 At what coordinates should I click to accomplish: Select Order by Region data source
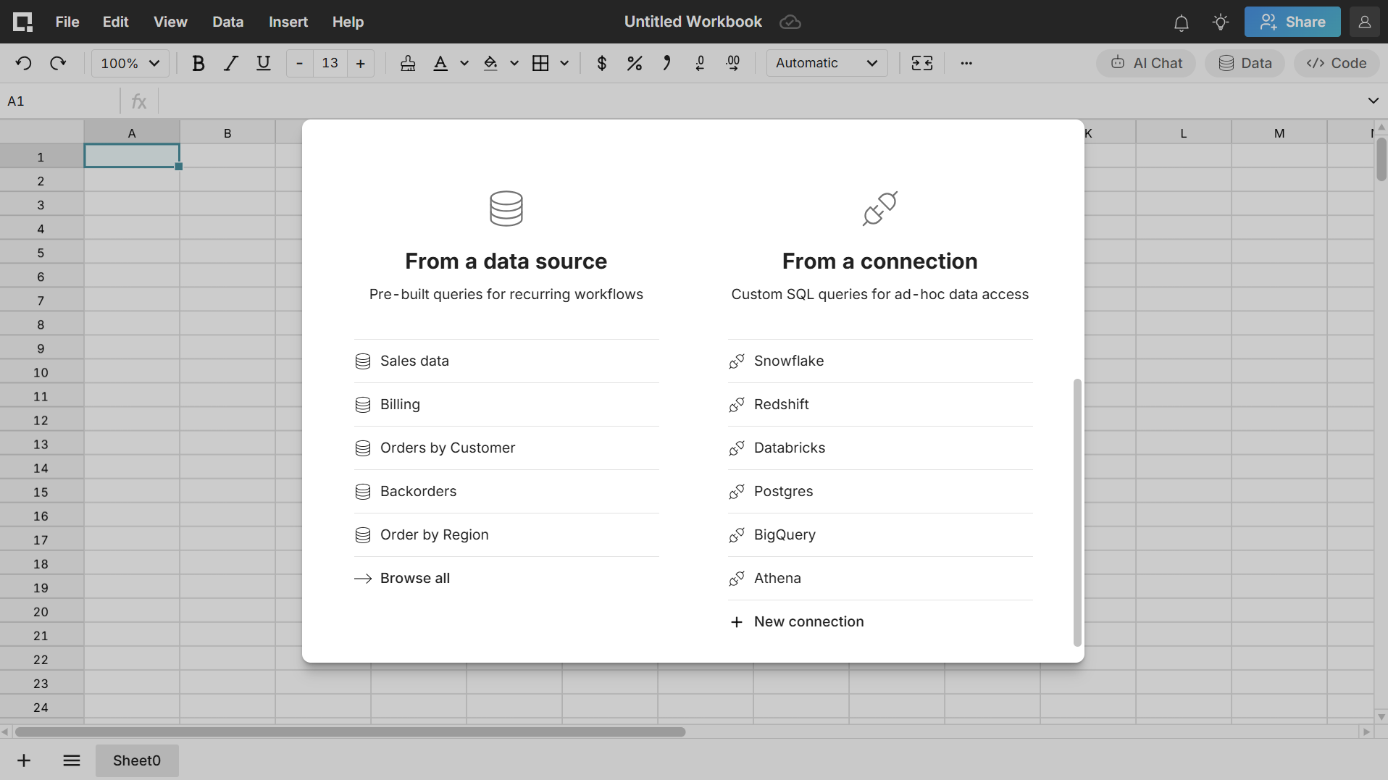506,534
